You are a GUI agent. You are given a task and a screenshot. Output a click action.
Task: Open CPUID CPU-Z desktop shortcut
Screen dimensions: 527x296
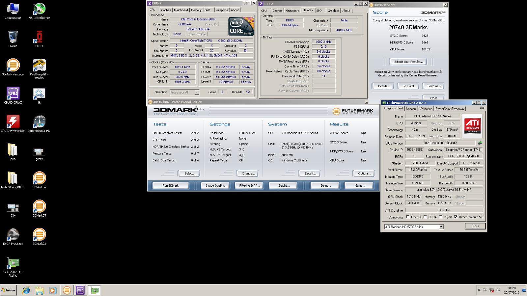(x=13, y=96)
